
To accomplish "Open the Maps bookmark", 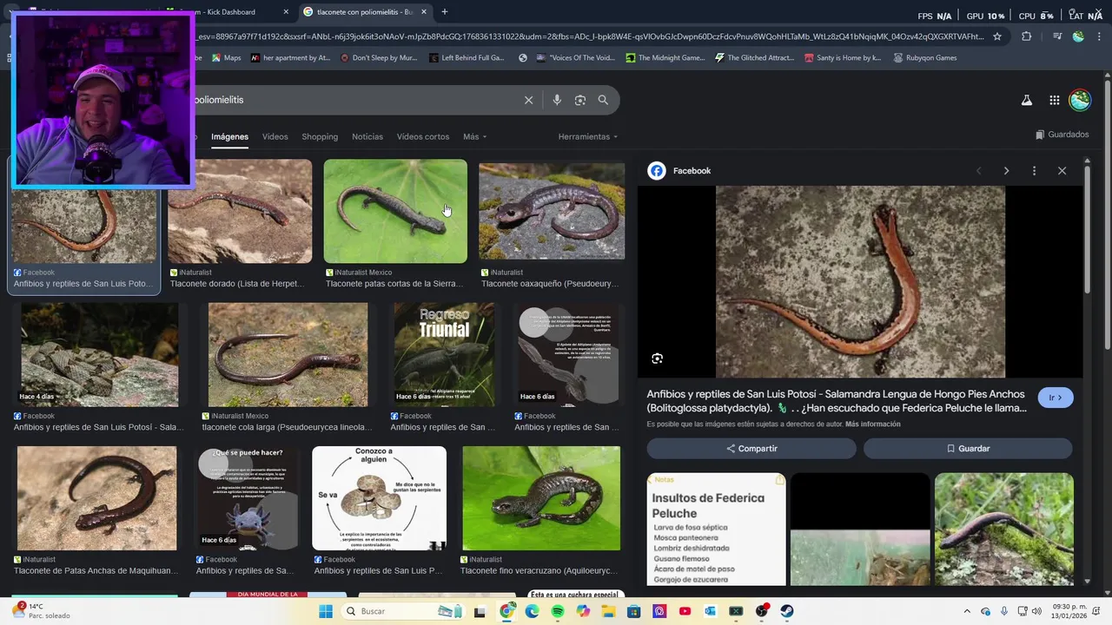I will [x=225, y=58].
